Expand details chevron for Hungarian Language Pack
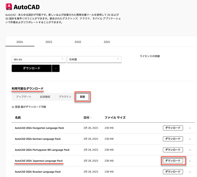Image resolution: width=197 pixels, height=177 pixels. click(190, 128)
